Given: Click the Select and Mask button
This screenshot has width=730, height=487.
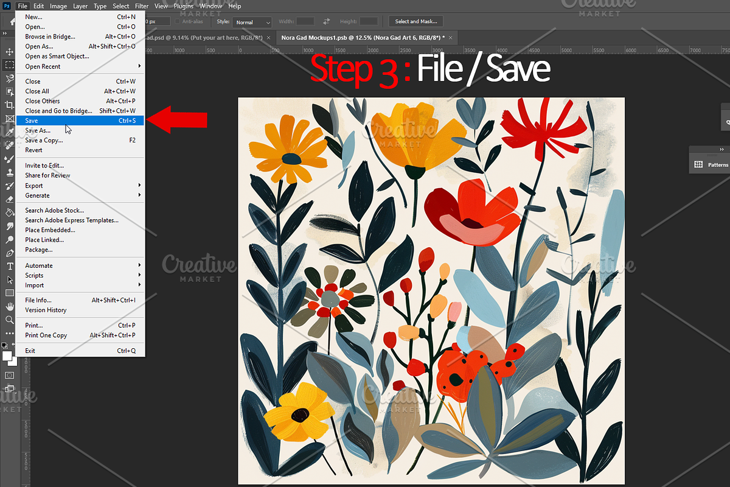Looking at the screenshot, I should (415, 21).
